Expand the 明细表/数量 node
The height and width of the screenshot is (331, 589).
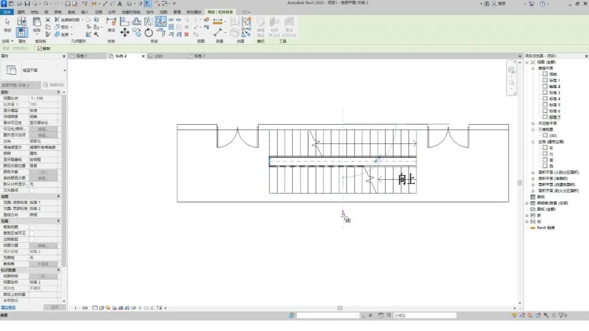[527, 203]
